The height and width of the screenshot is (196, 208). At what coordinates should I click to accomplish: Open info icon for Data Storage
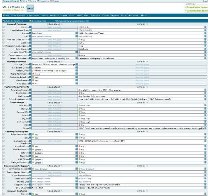pos(30,49)
